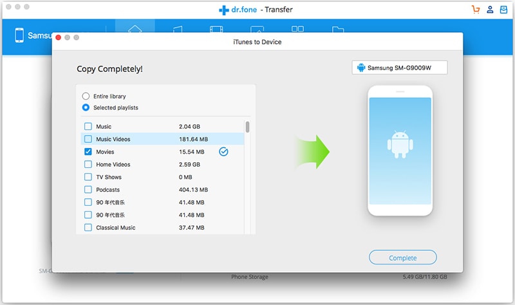Click the Phone Storage label in main window
The image size is (515, 305).
click(250, 277)
